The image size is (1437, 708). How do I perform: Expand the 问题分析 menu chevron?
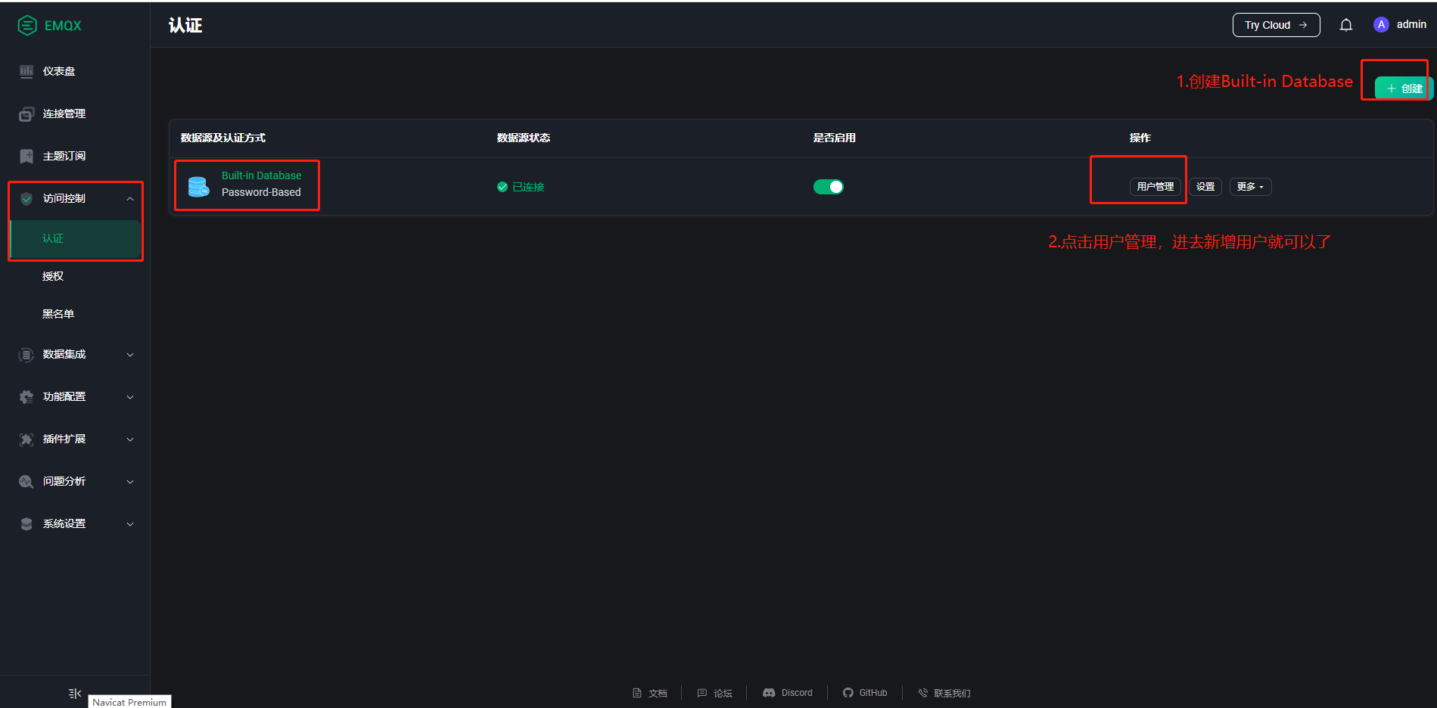[x=130, y=482]
